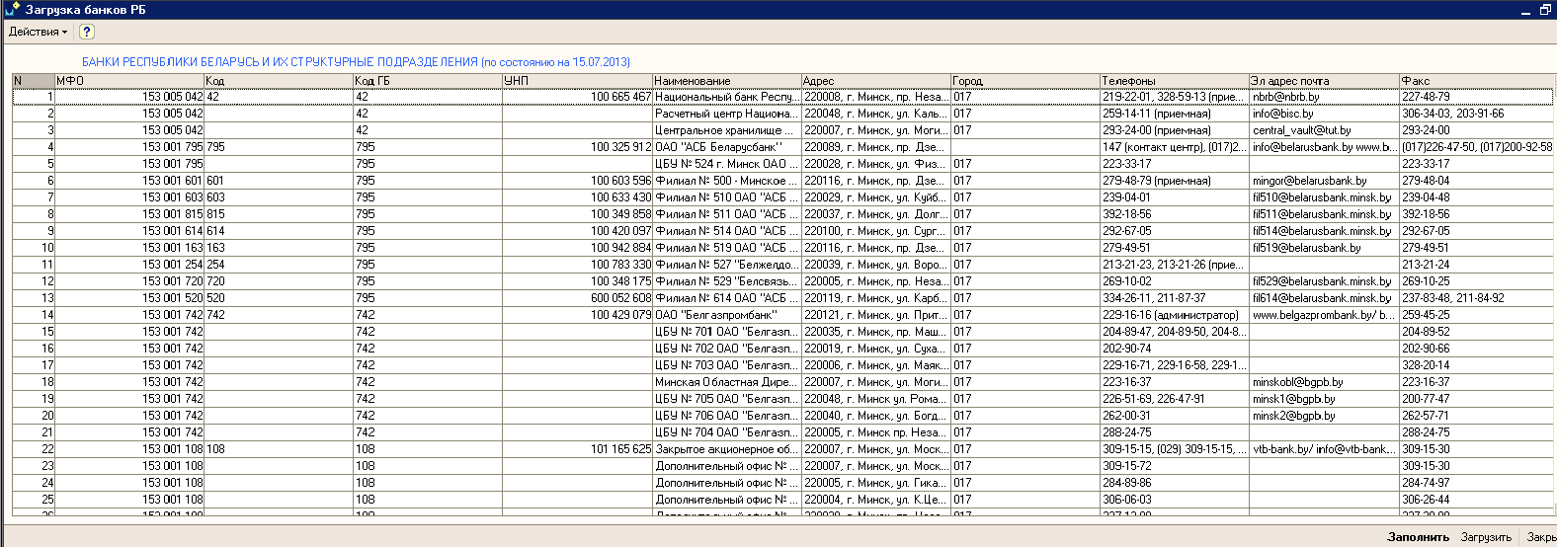1557x547 pixels.
Task: Click email fil510@belarusbank.minsk.by cell
Action: pyautogui.click(x=1324, y=197)
